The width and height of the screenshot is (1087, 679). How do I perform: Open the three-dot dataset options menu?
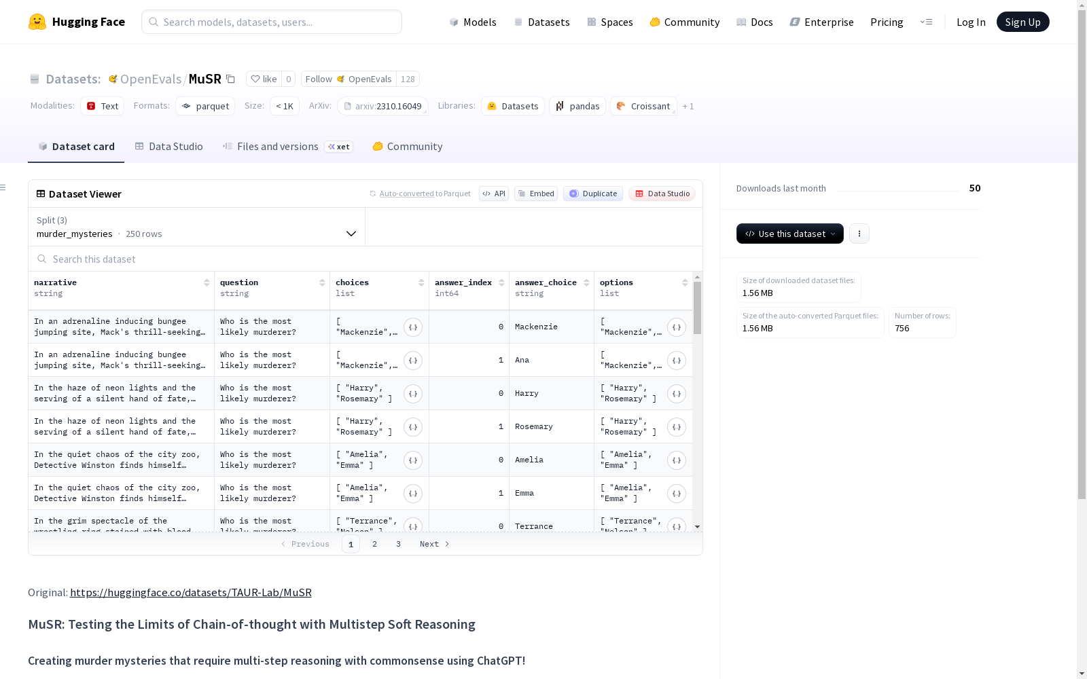pyautogui.click(x=859, y=234)
